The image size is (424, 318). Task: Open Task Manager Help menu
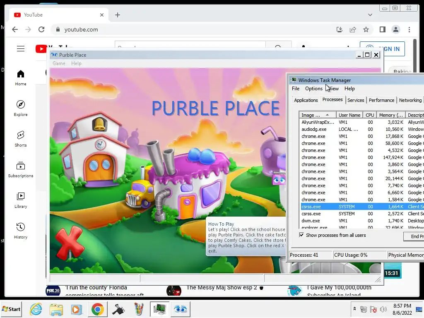(349, 89)
